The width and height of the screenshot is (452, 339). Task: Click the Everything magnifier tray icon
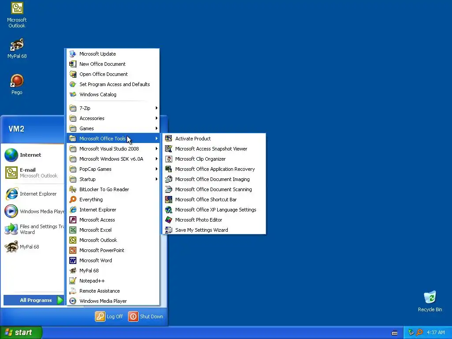pos(419,332)
